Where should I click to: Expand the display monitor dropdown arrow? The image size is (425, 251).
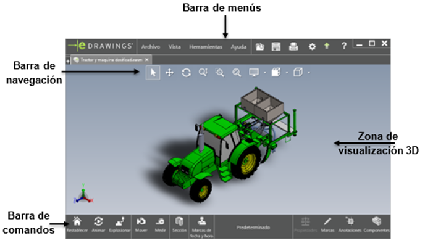[265, 73]
